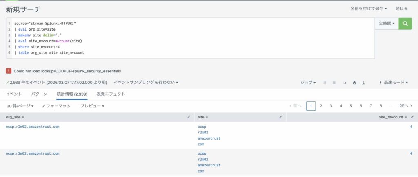The width and height of the screenshot is (418, 177).
Task: Click the first ocsp.r2m02.amazontrust.com value
Action: tap(33, 127)
